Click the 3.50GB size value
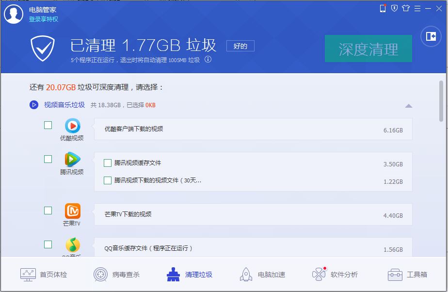448x292 pixels. click(393, 164)
